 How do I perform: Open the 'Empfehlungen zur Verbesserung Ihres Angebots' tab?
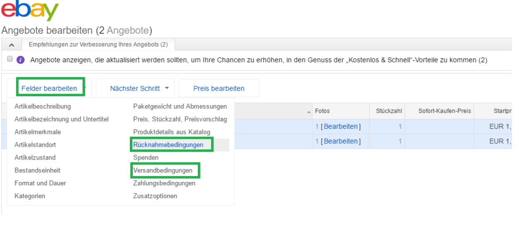[98, 44]
